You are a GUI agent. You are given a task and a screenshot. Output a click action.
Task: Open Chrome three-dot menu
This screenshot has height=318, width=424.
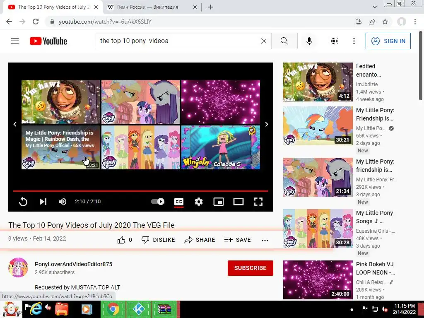tap(415, 22)
